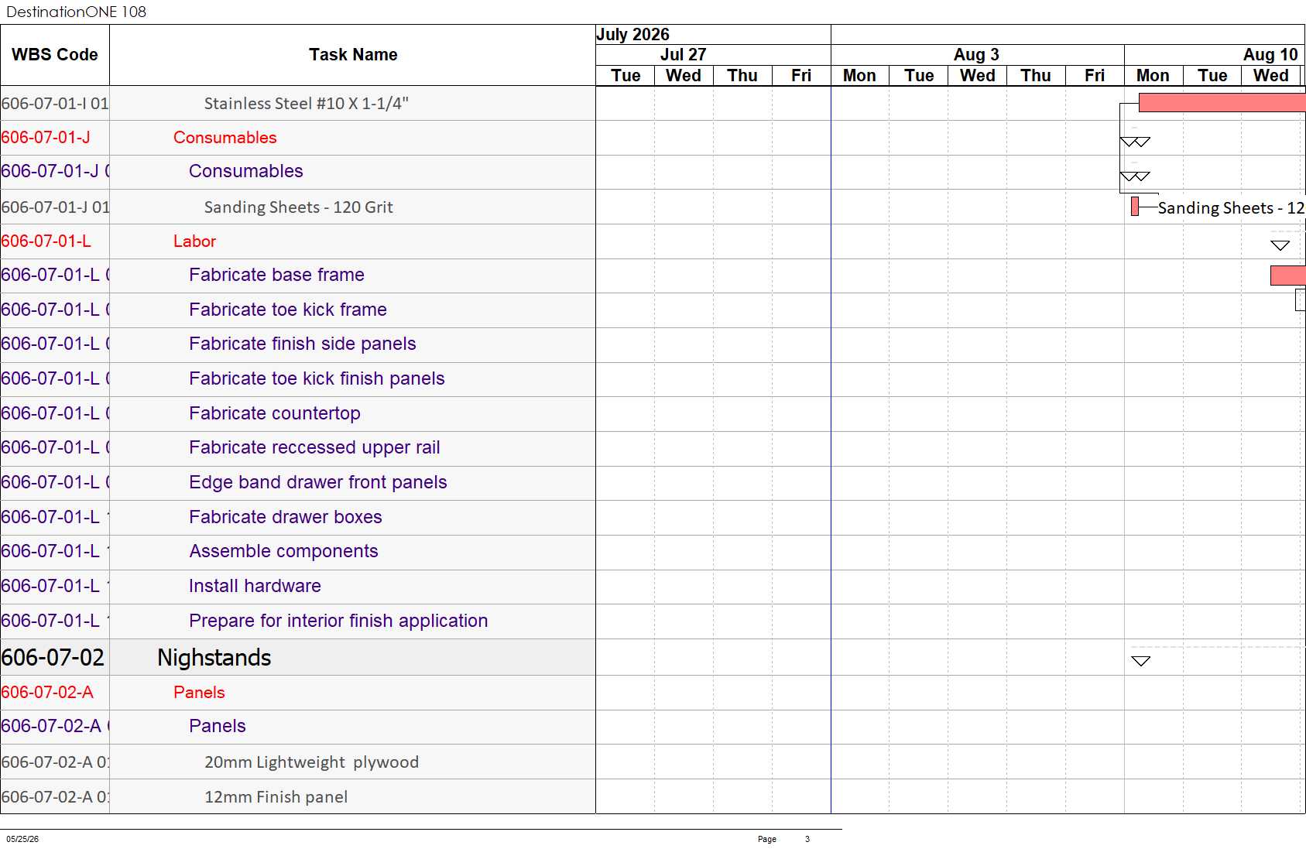Select Fabricate countertop task

click(274, 413)
